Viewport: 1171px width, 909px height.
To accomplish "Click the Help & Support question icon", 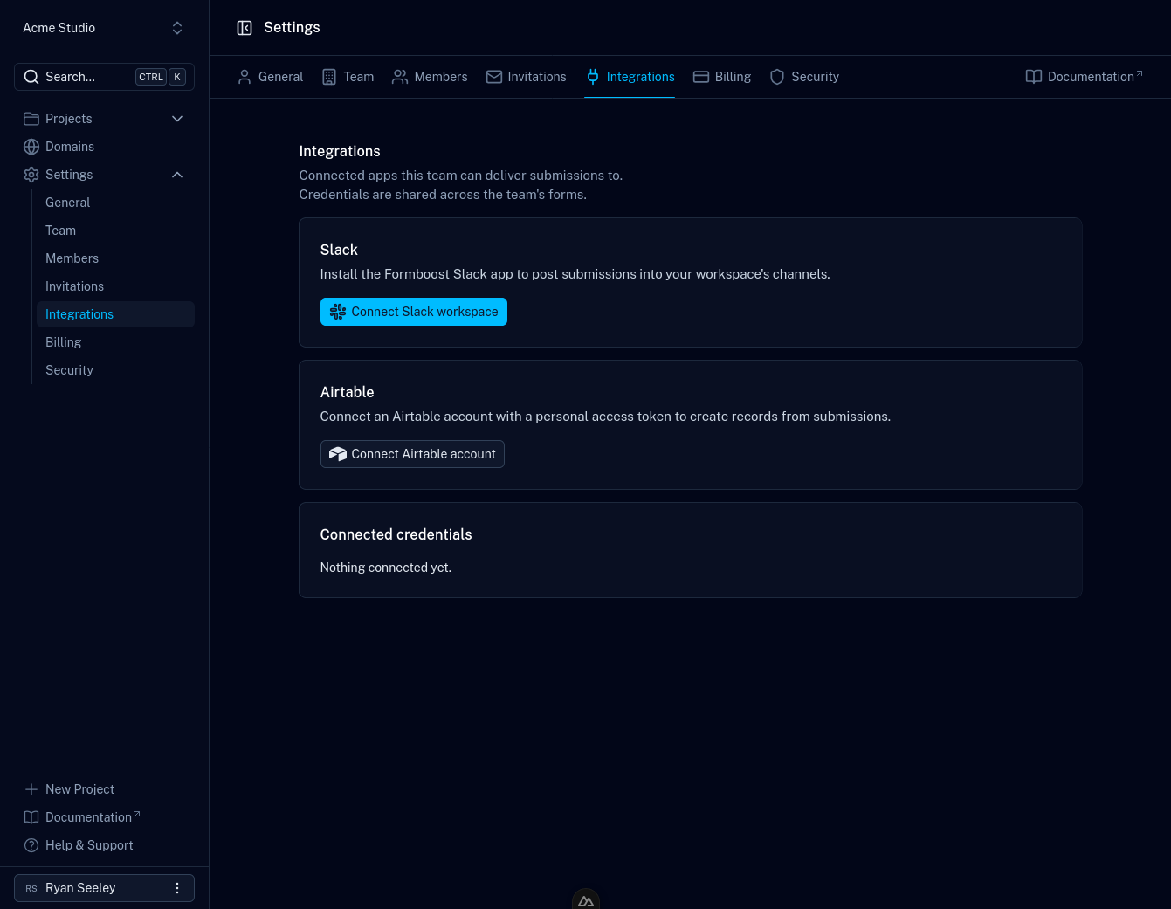I will point(31,845).
